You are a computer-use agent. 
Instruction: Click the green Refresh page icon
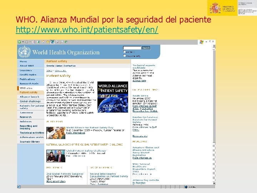click(38, 42)
